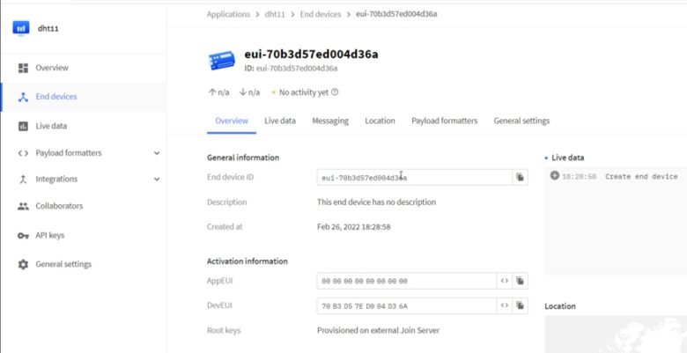Click 'Provisioned on external Join Server' text
The height and width of the screenshot is (353, 687).
click(378, 330)
